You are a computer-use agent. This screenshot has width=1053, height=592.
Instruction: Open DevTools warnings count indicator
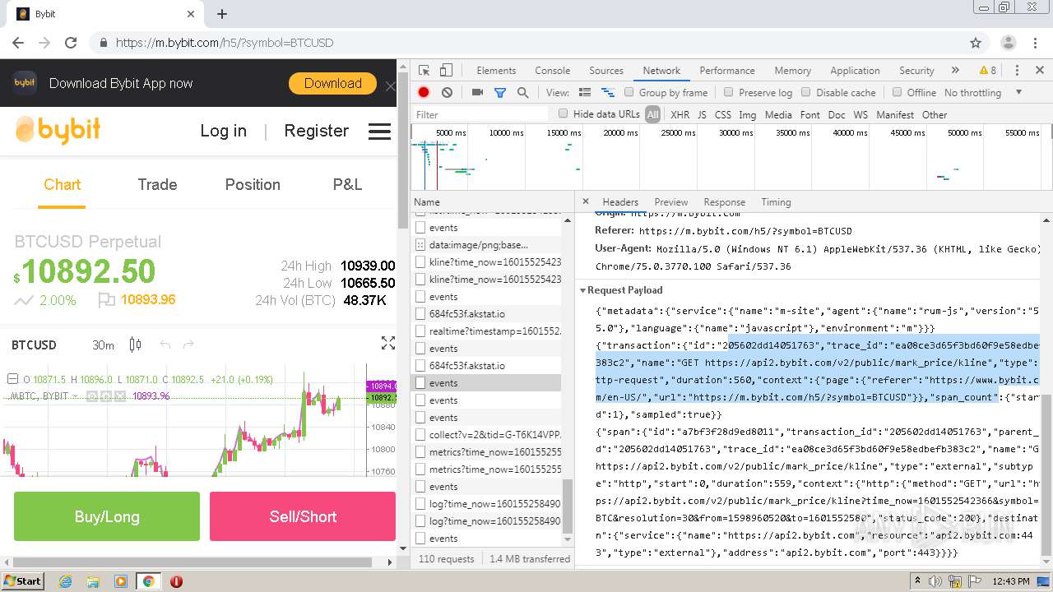point(988,71)
